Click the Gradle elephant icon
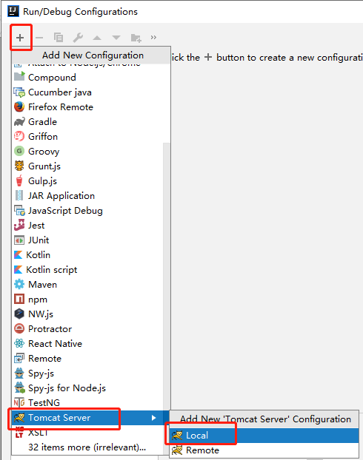Image resolution: width=363 pixels, height=460 pixels. pos(19,122)
